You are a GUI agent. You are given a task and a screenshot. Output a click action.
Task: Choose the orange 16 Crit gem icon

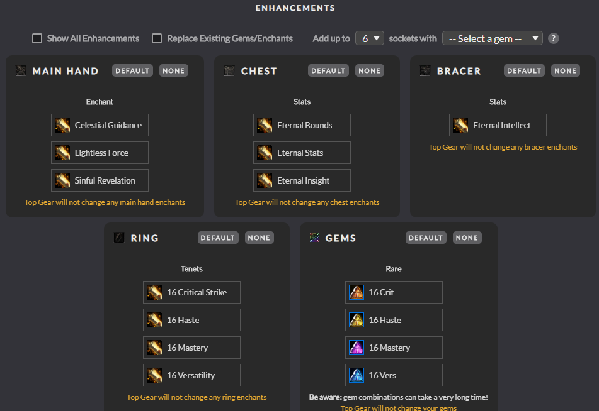357,292
